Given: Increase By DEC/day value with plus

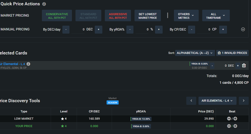Looking at the screenshot, I should click(98, 30).
